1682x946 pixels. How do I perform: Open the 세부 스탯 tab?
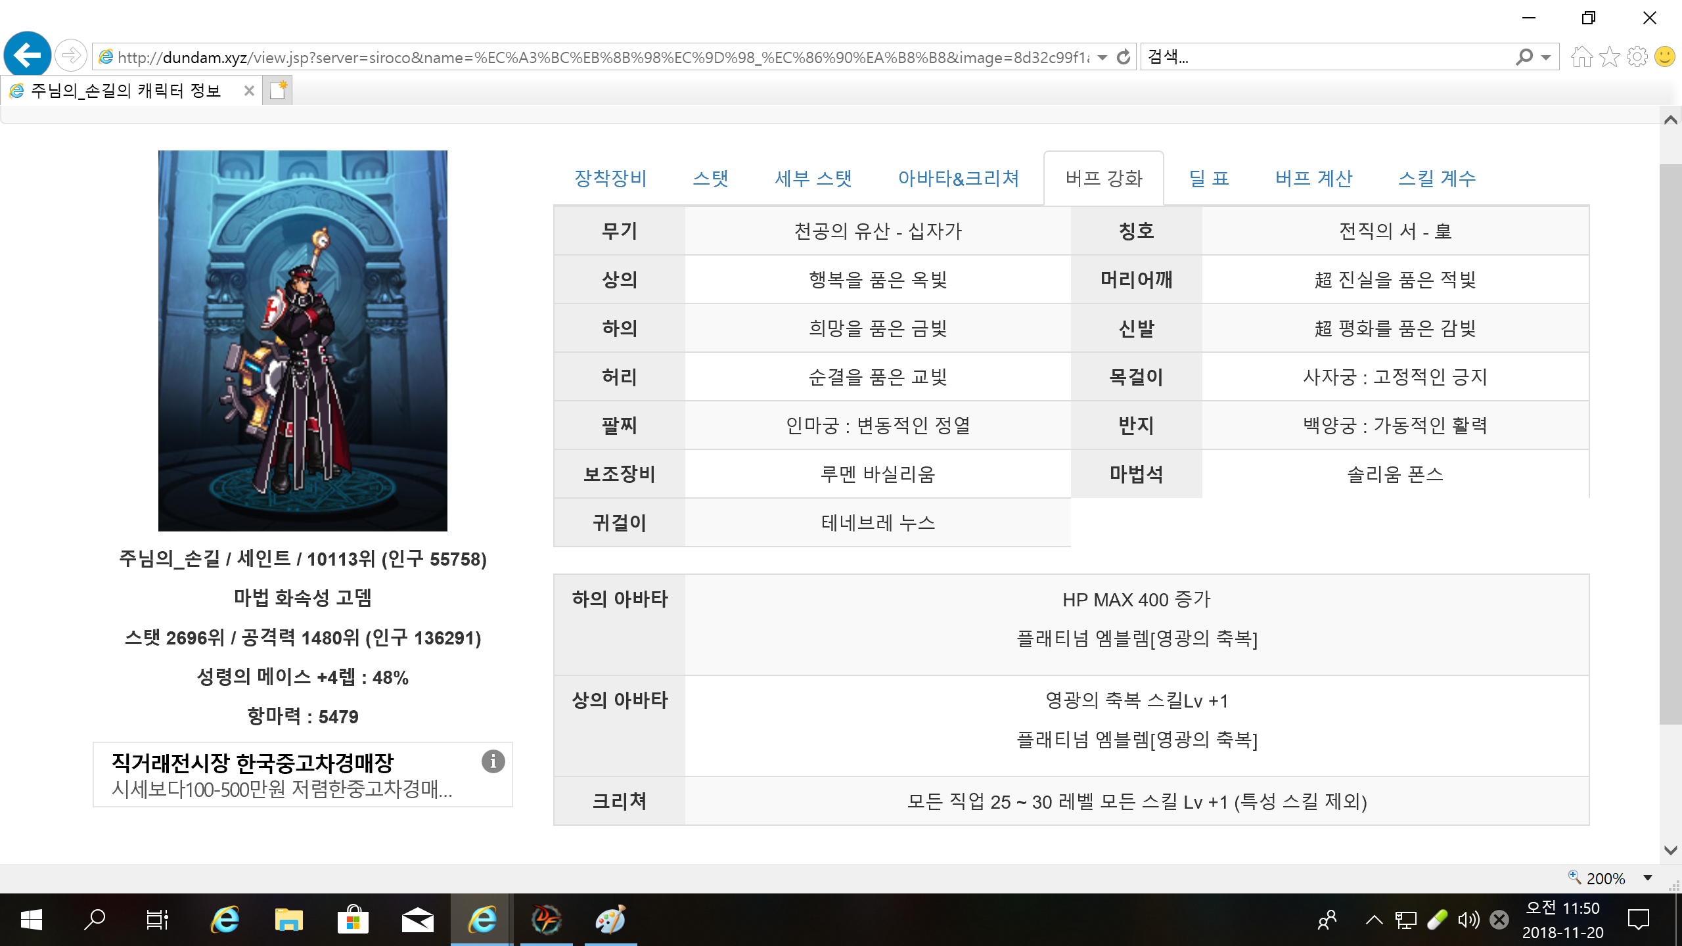[x=813, y=179]
